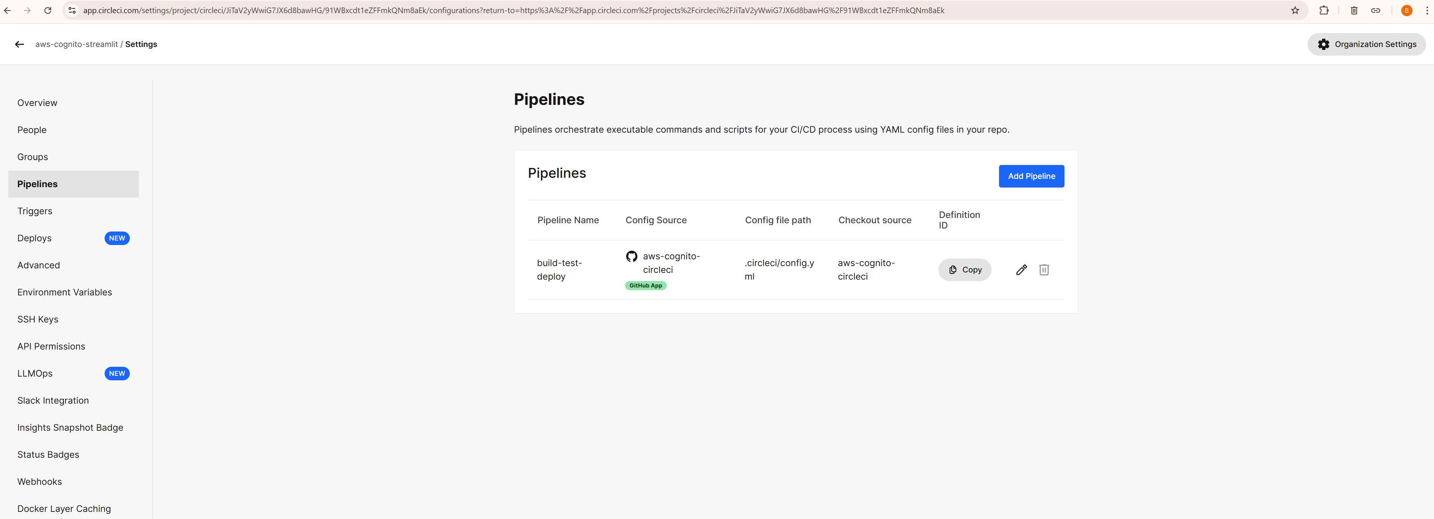Edit the build-test-deploy pipeline using pencil icon
This screenshot has width=1434, height=519.
click(x=1021, y=270)
